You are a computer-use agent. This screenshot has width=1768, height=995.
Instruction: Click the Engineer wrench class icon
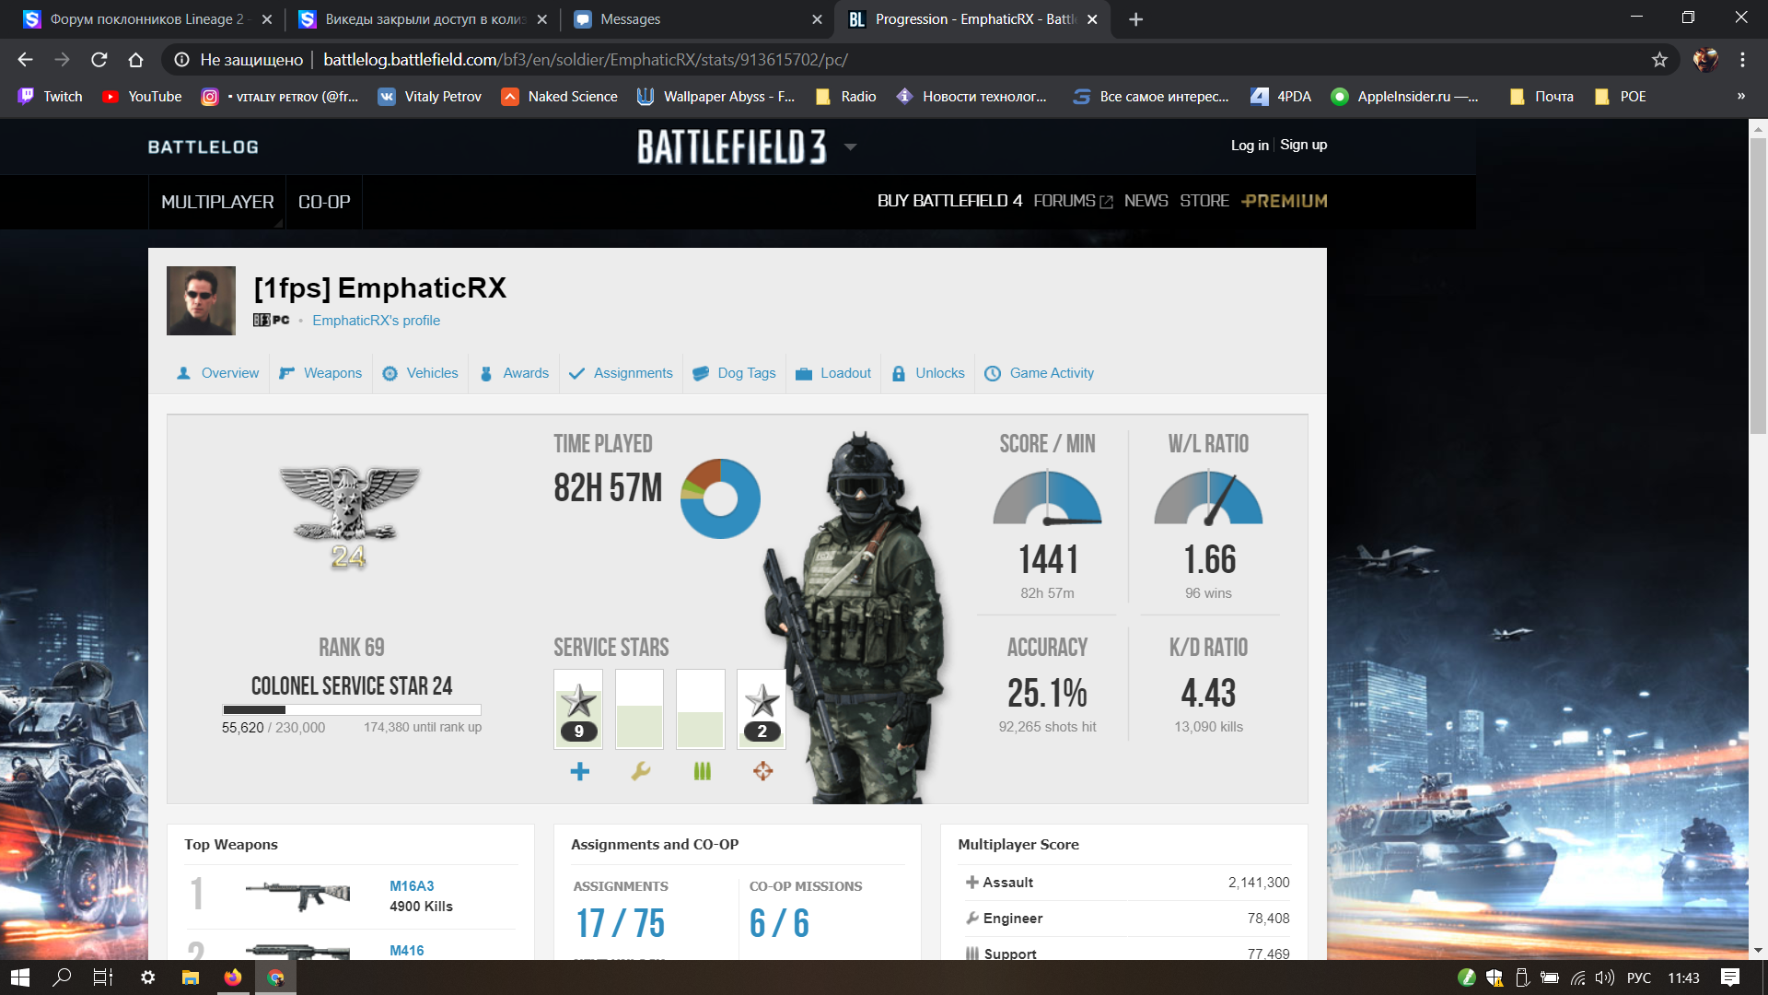pyautogui.click(x=641, y=771)
